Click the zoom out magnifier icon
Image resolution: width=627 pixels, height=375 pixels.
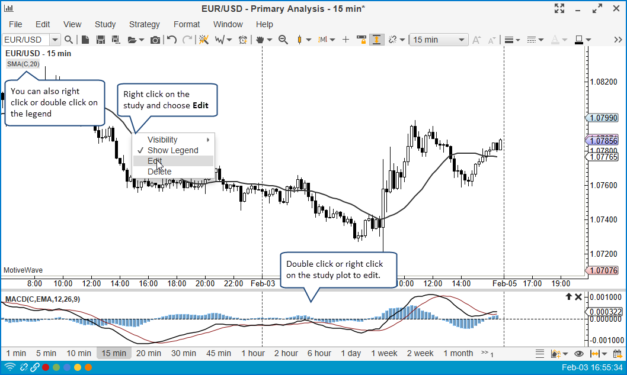click(283, 40)
